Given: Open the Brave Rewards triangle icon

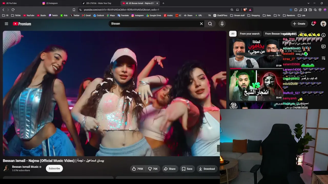Looking at the screenshot, I should [250, 10].
